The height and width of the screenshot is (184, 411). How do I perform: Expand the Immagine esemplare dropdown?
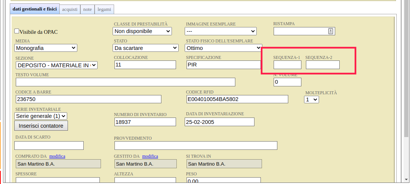tap(221, 31)
